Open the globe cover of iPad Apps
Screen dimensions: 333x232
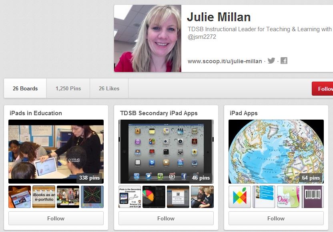pyautogui.click(x=276, y=151)
